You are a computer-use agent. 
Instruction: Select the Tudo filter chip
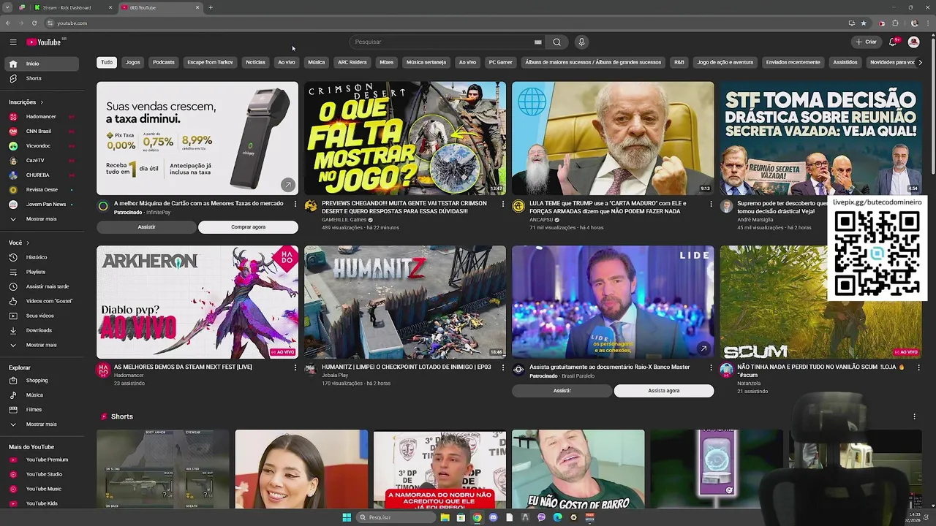(107, 62)
